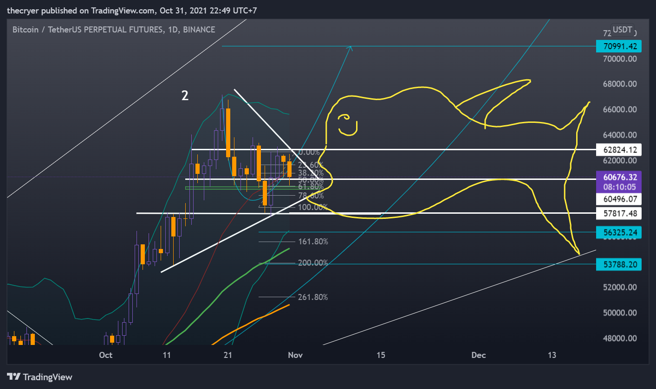Click the Dec date label on time axis
Viewport: 656px width, 389px height.
tap(478, 355)
